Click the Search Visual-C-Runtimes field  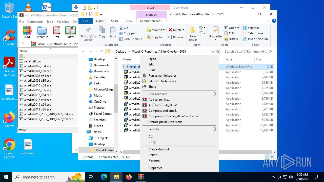(x=248, y=52)
